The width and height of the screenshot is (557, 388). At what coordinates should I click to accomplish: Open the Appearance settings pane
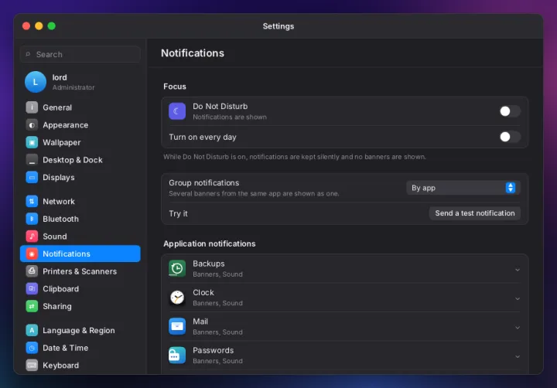80,125
